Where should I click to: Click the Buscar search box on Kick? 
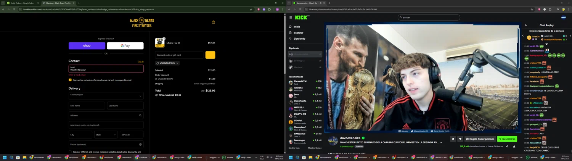[x=429, y=18]
